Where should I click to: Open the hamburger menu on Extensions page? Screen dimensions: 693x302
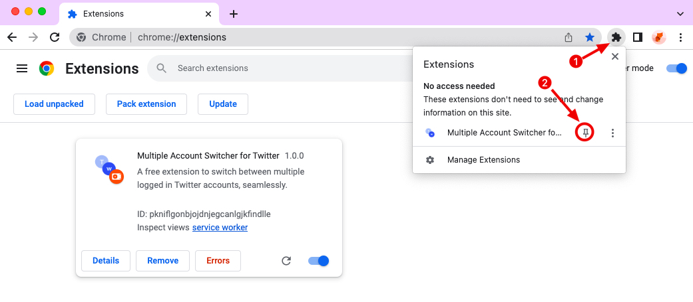[x=22, y=68]
